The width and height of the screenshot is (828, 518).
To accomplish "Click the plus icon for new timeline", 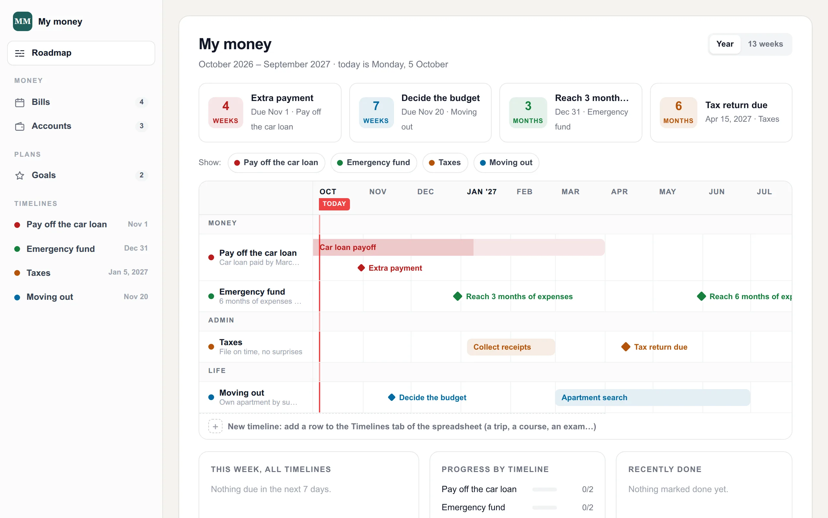I will (215, 426).
